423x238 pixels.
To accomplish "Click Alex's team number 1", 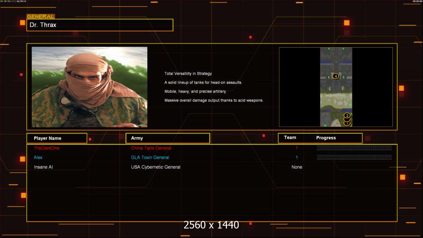I will 296,157.
